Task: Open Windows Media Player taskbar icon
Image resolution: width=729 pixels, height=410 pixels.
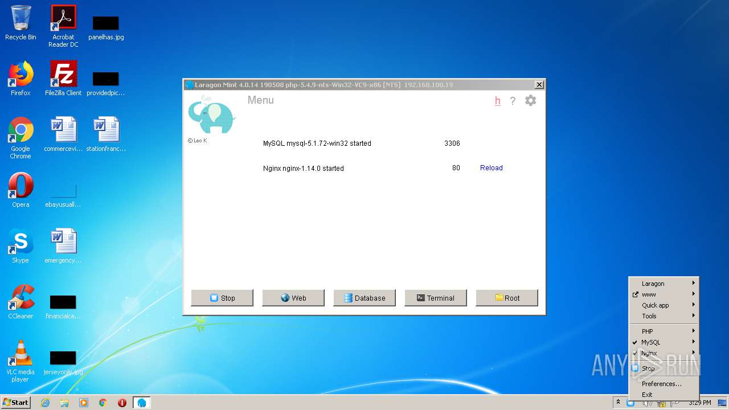Action: pyautogui.click(x=84, y=403)
